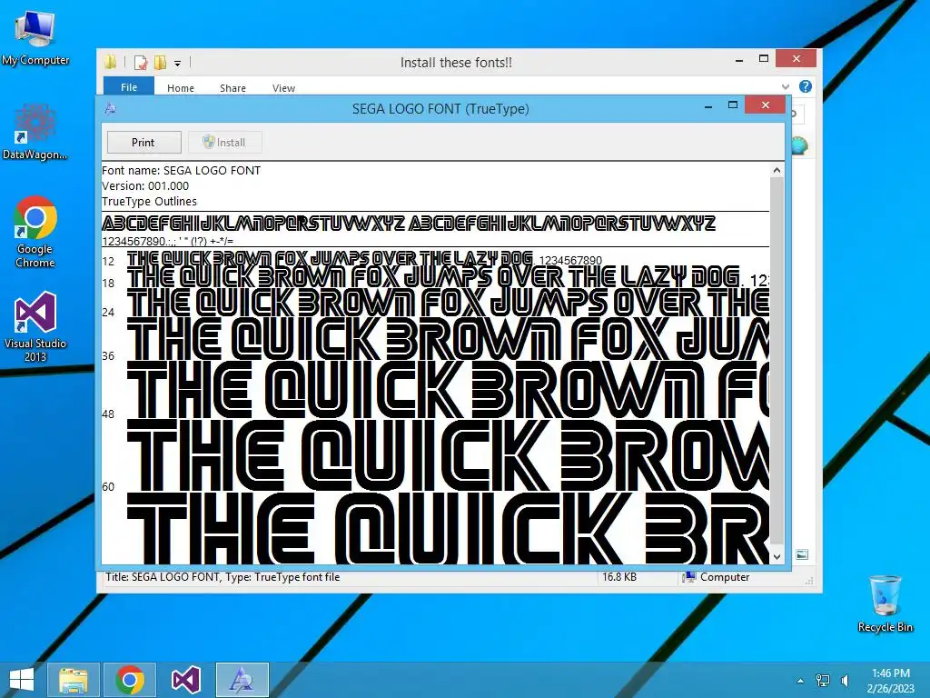Click the taskbar clock and date
This screenshot has width=930, height=698.
pos(890,681)
